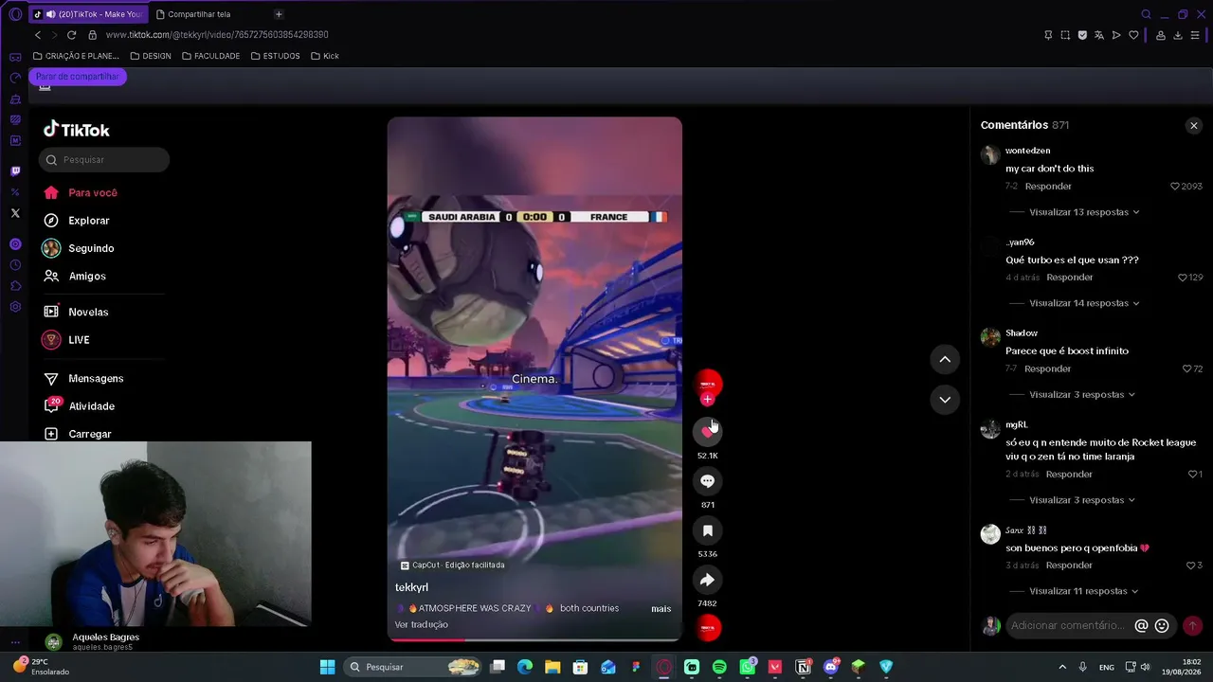Open the DESIGN bookmarks folder

pos(151,56)
